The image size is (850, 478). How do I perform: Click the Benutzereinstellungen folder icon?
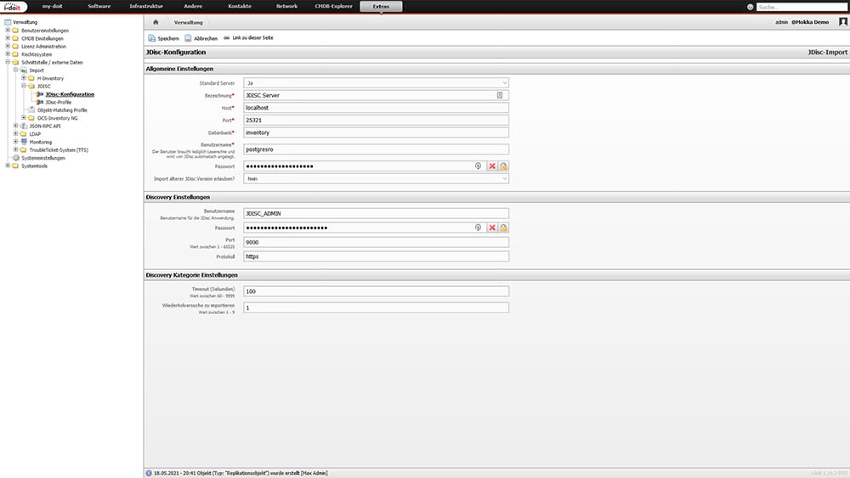(x=15, y=31)
